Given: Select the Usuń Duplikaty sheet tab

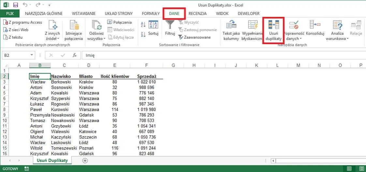Looking at the screenshot, I should 52,161.
